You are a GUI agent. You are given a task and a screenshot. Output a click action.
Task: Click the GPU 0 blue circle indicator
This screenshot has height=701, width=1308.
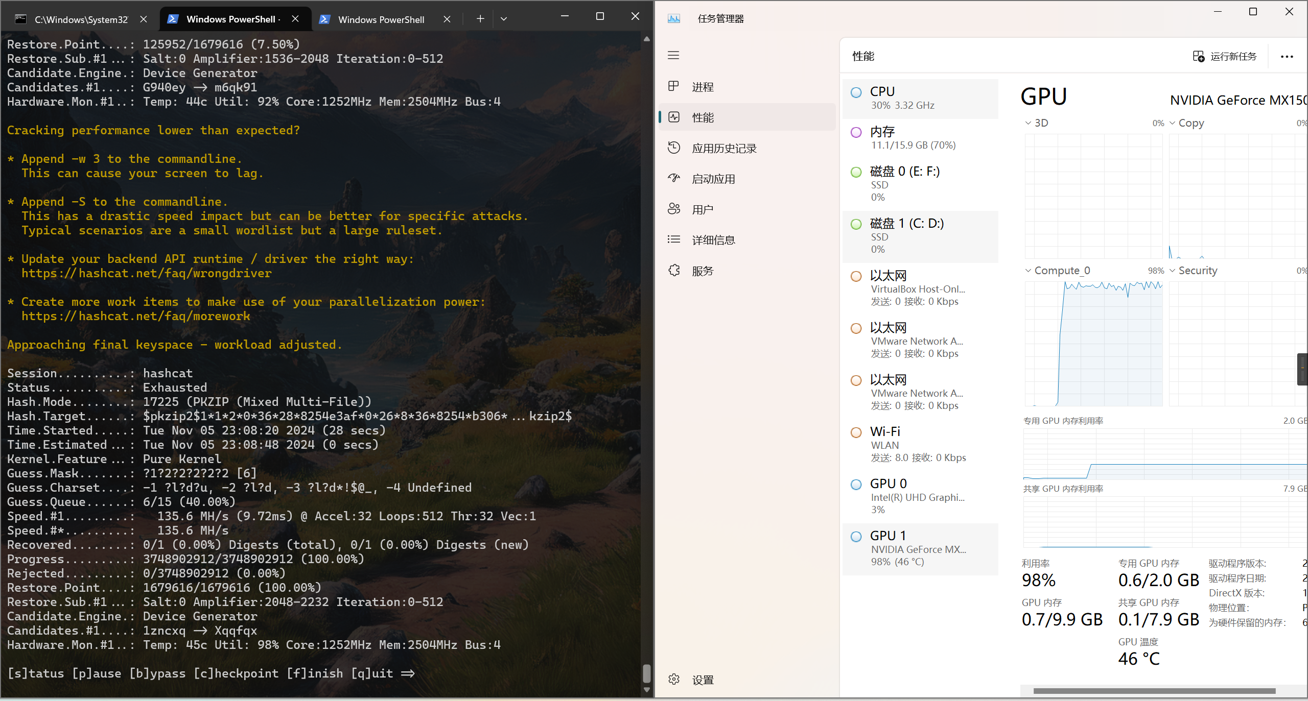pyautogui.click(x=856, y=485)
